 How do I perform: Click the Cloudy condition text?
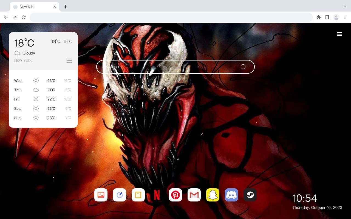tap(29, 53)
